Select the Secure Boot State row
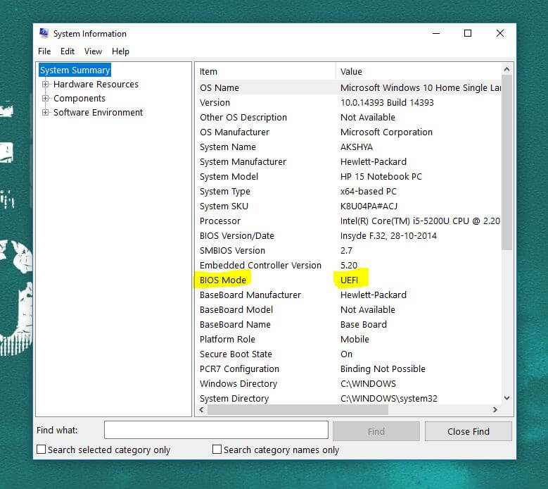 tap(348, 354)
